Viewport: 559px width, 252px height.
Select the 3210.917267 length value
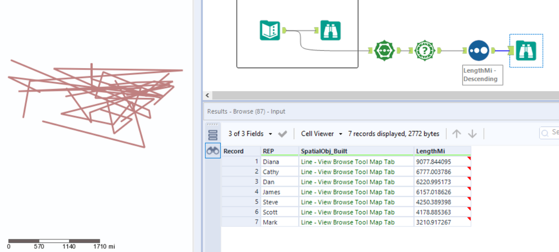442,222
